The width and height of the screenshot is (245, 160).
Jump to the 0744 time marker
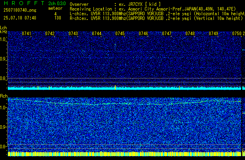(x=97, y=34)
